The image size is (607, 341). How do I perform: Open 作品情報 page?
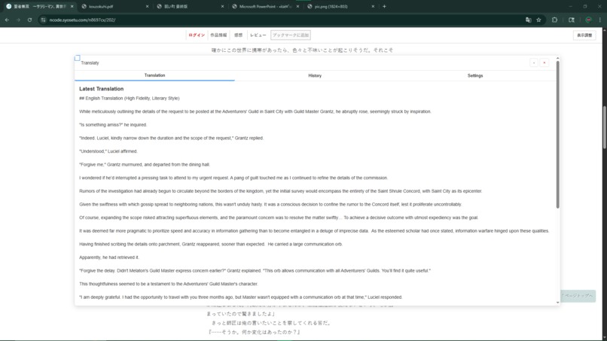218,35
